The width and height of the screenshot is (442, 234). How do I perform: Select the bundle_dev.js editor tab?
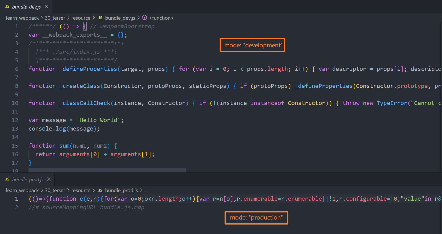pyautogui.click(x=26, y=7)
